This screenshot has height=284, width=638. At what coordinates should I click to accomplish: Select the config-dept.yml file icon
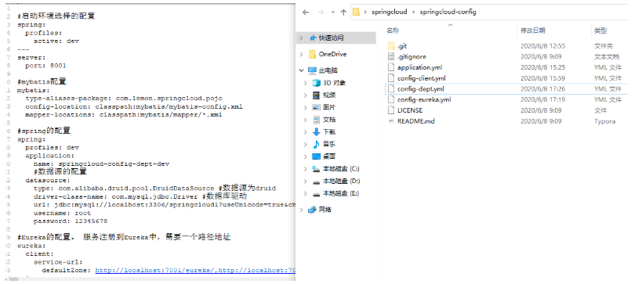[x=391, y=88]
